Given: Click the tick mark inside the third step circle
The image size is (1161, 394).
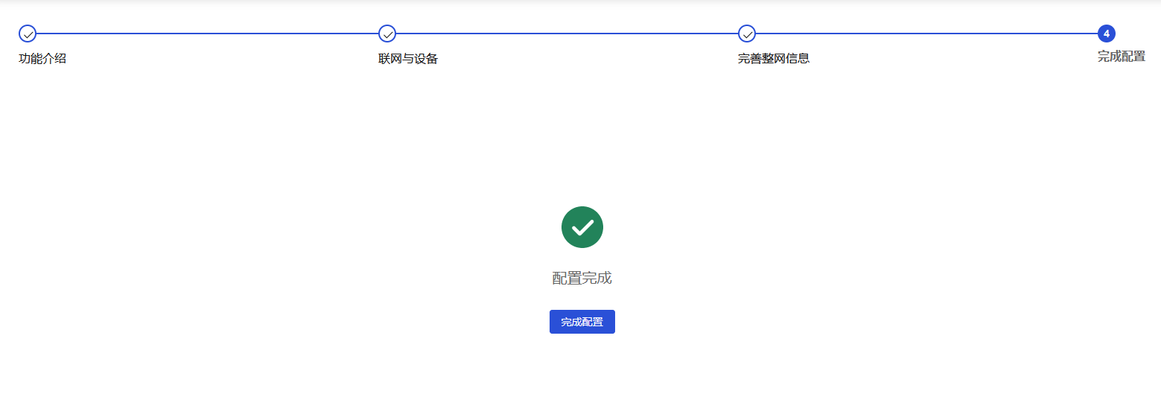Looking at the screenshot, I should point(748,34).
